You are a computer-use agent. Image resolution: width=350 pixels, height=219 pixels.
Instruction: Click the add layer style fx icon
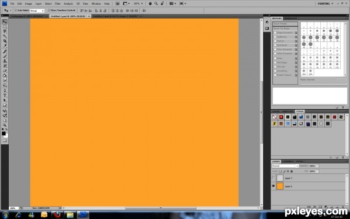pyautogui.click(x=315, y=207)
